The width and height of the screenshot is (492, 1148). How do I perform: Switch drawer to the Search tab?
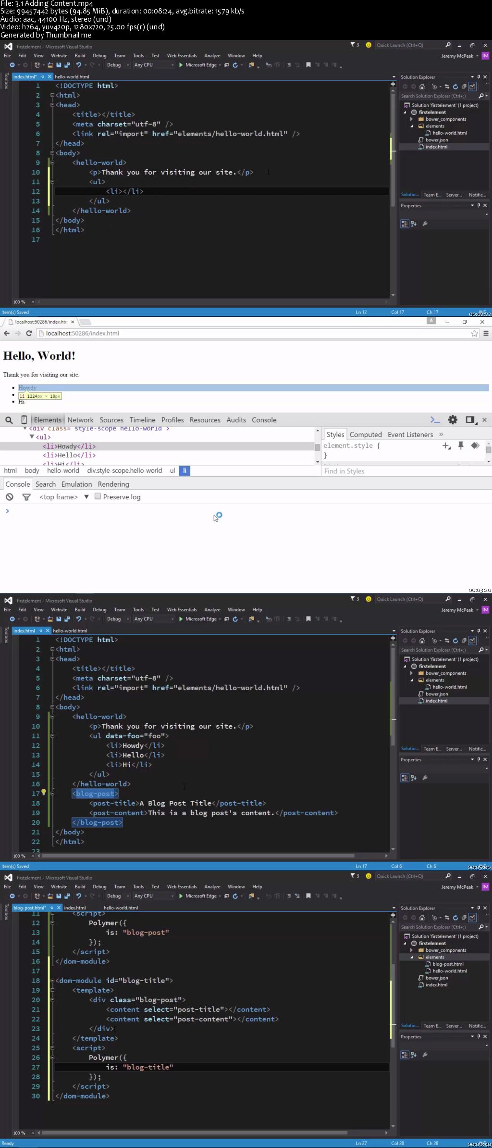pos(46,484)
